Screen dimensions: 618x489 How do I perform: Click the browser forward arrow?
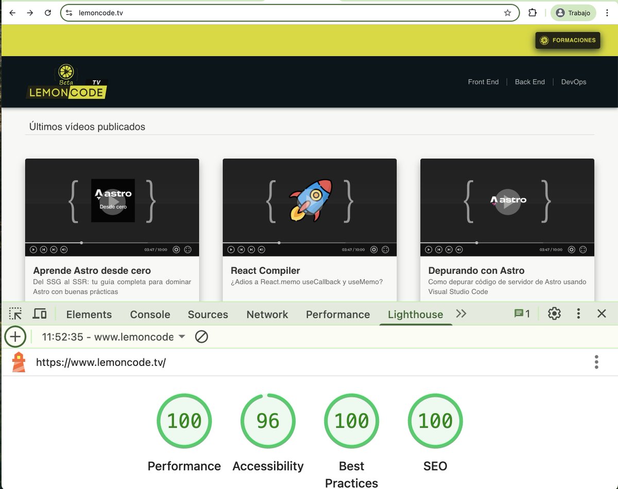click(x=30, y=13)
